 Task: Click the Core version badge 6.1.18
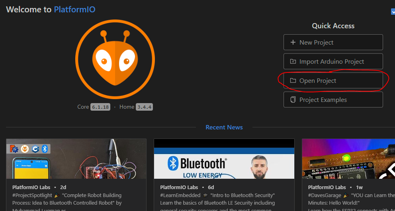click(100, 107)
